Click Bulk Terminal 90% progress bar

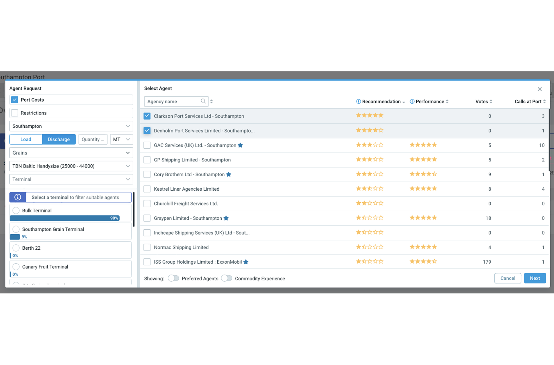click(x=65, y=218)
